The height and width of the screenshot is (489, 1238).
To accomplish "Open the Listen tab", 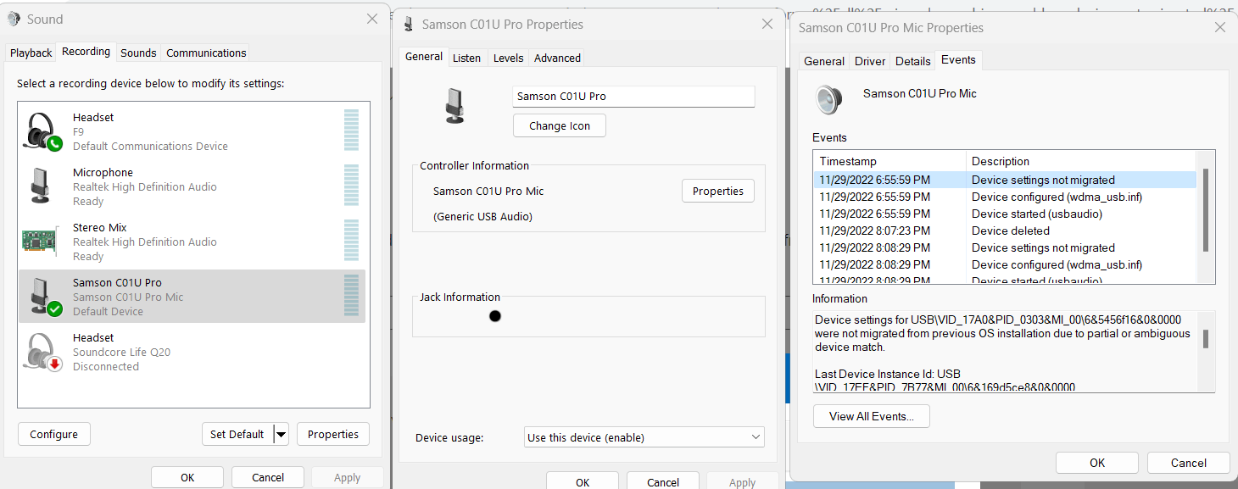I will 466,58.
